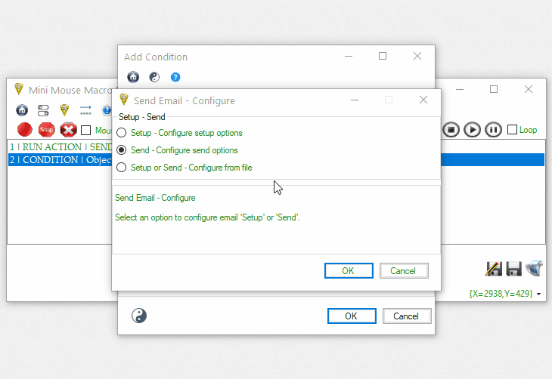Cancel the Send Email Configure dialog
Screen dimensions: 552x379
pos(403,270)
